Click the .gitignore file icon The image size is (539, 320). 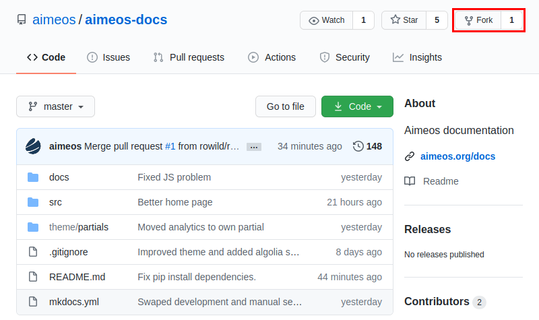(x=33, y=252)
